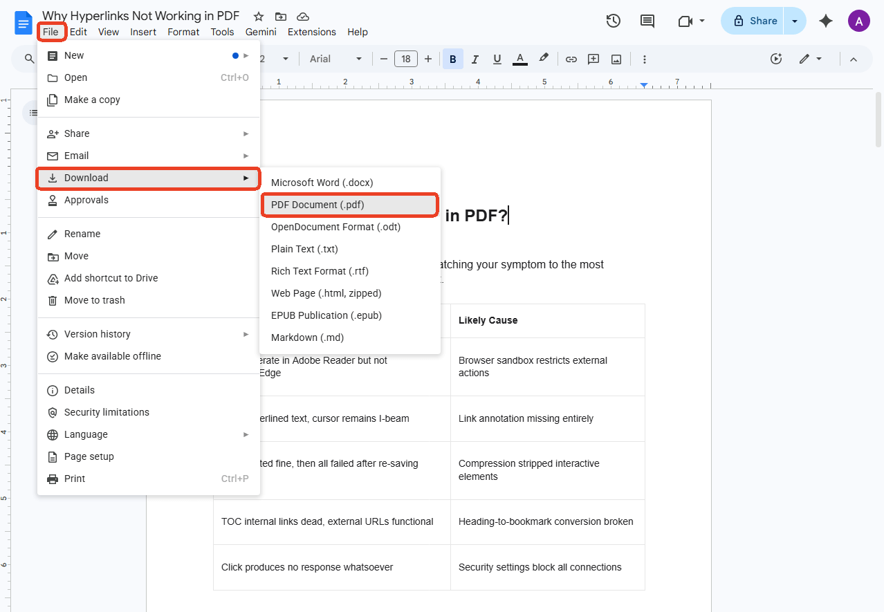Click the search magnifier in toolbar

point(29,59)
